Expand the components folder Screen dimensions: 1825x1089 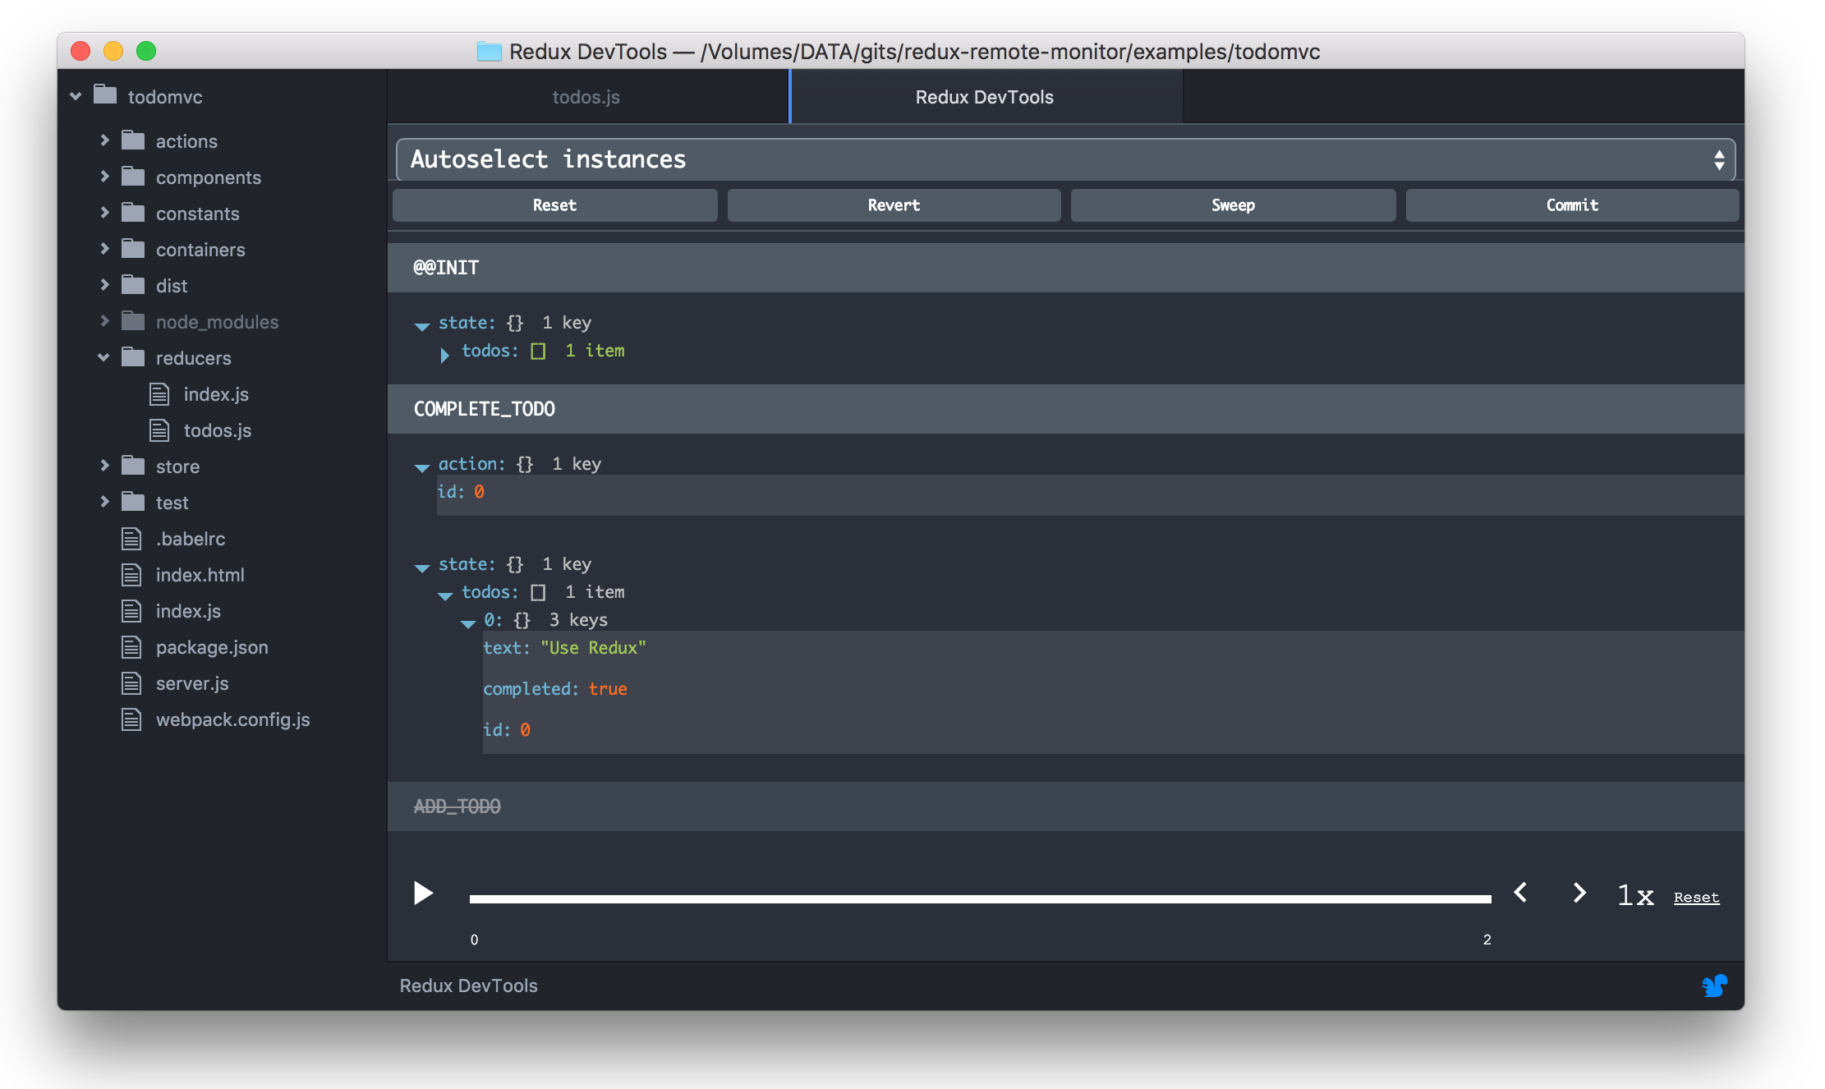[x=104, y=177]
